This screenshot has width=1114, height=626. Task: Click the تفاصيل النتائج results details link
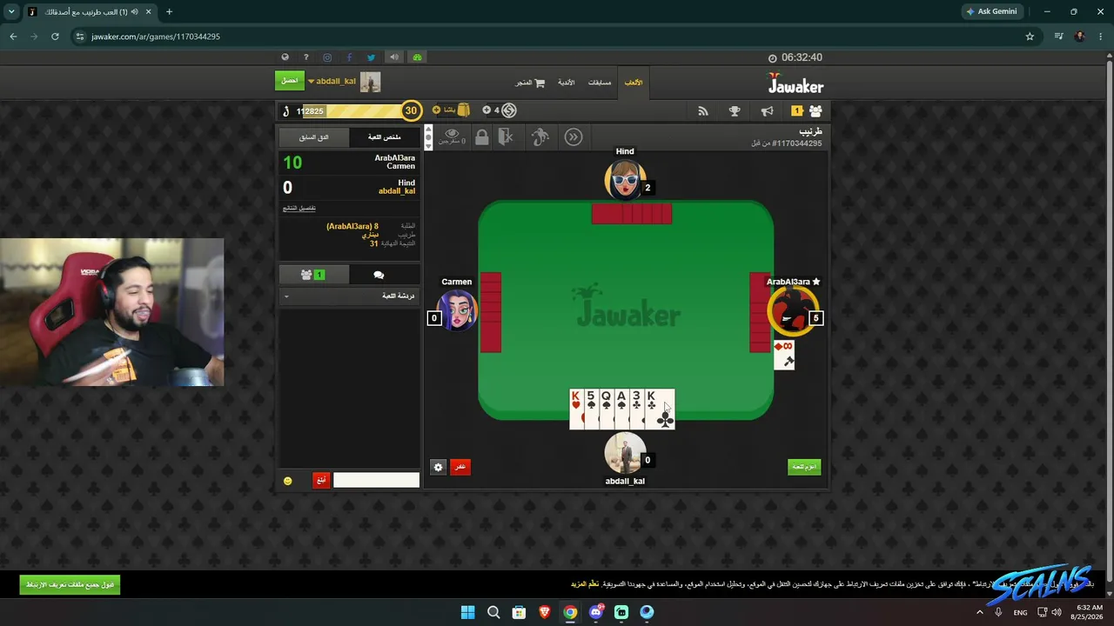tap(299, 209)
